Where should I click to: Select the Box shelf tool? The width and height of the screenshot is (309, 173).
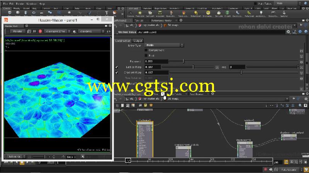pos(10,13)
